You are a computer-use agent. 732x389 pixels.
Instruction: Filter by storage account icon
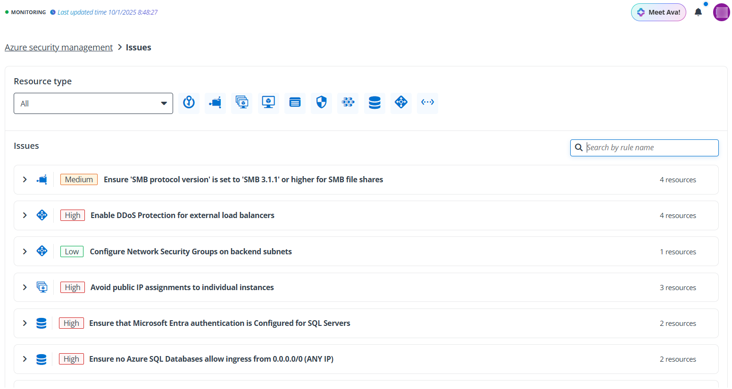pyautogui.click(x=295, y=103)
